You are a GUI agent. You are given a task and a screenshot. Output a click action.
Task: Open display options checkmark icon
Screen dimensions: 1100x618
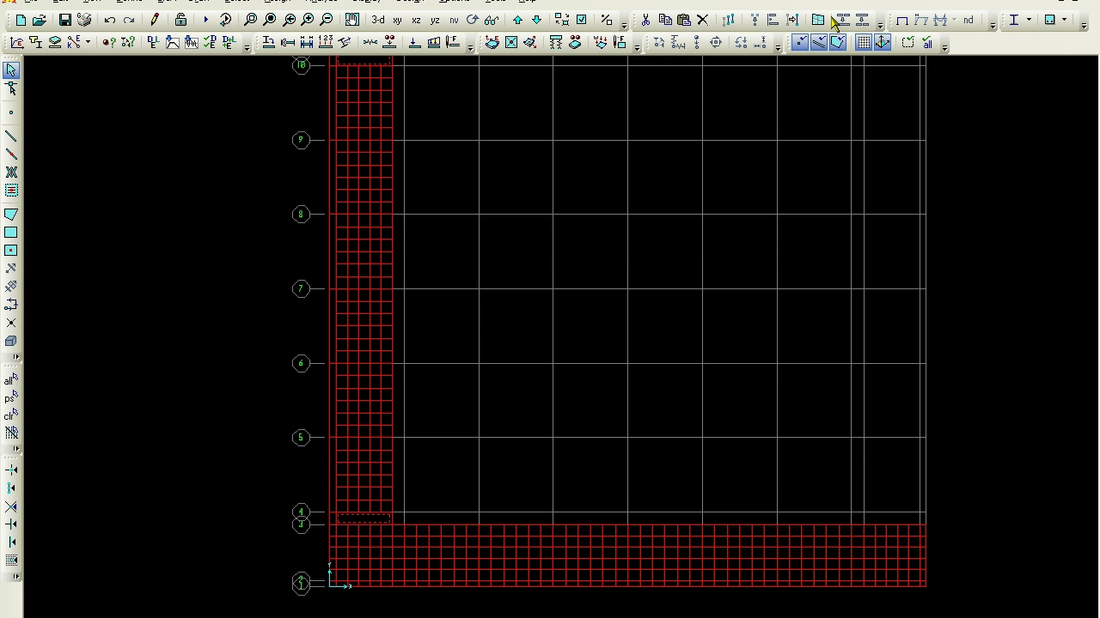coord(582,20)
